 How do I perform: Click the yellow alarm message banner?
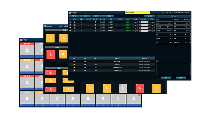137,13
